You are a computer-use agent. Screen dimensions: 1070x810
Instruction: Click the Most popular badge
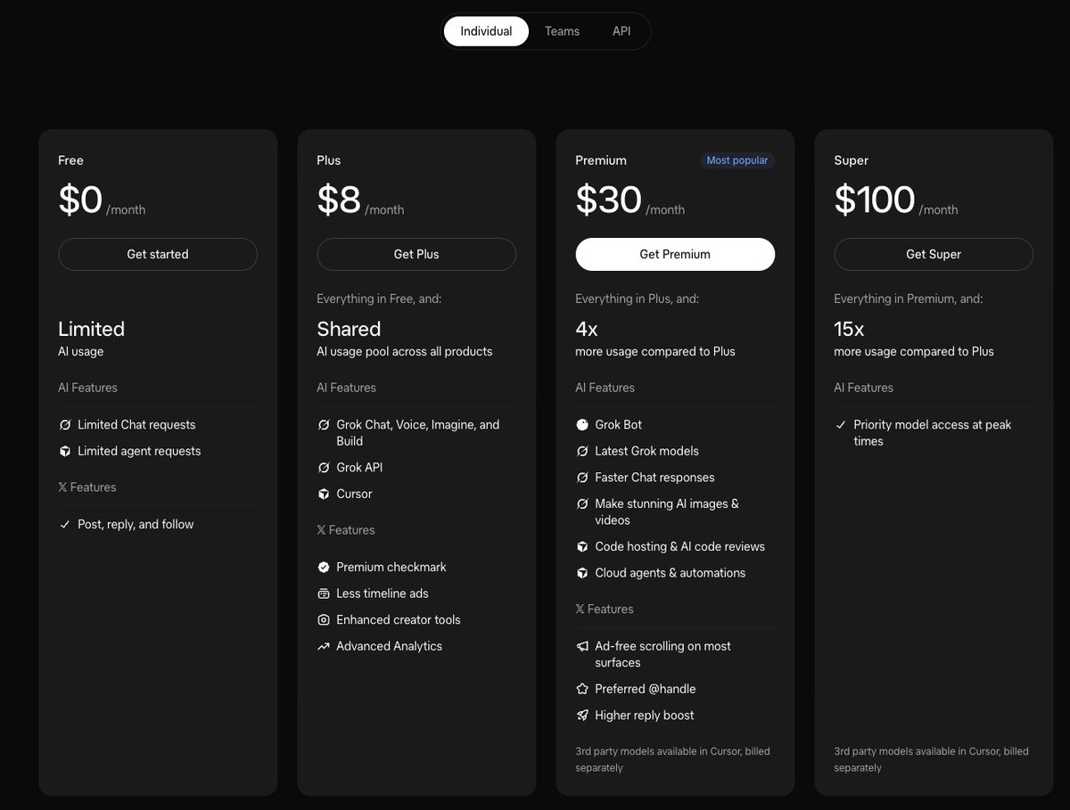tap(737, 160)
